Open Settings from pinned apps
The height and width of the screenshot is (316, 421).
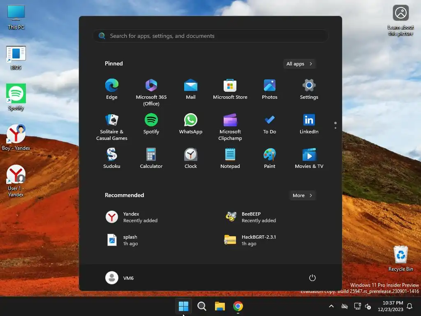click(309, 89)
